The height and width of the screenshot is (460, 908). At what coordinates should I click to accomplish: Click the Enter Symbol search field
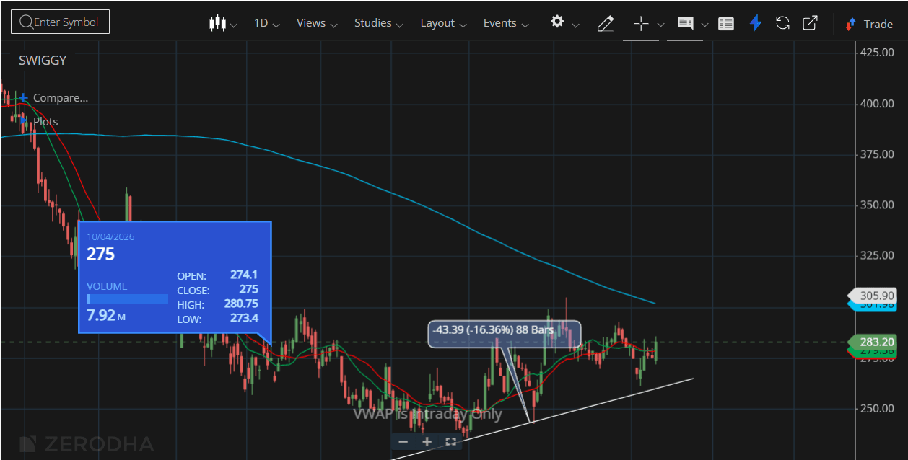coord(60,22)
